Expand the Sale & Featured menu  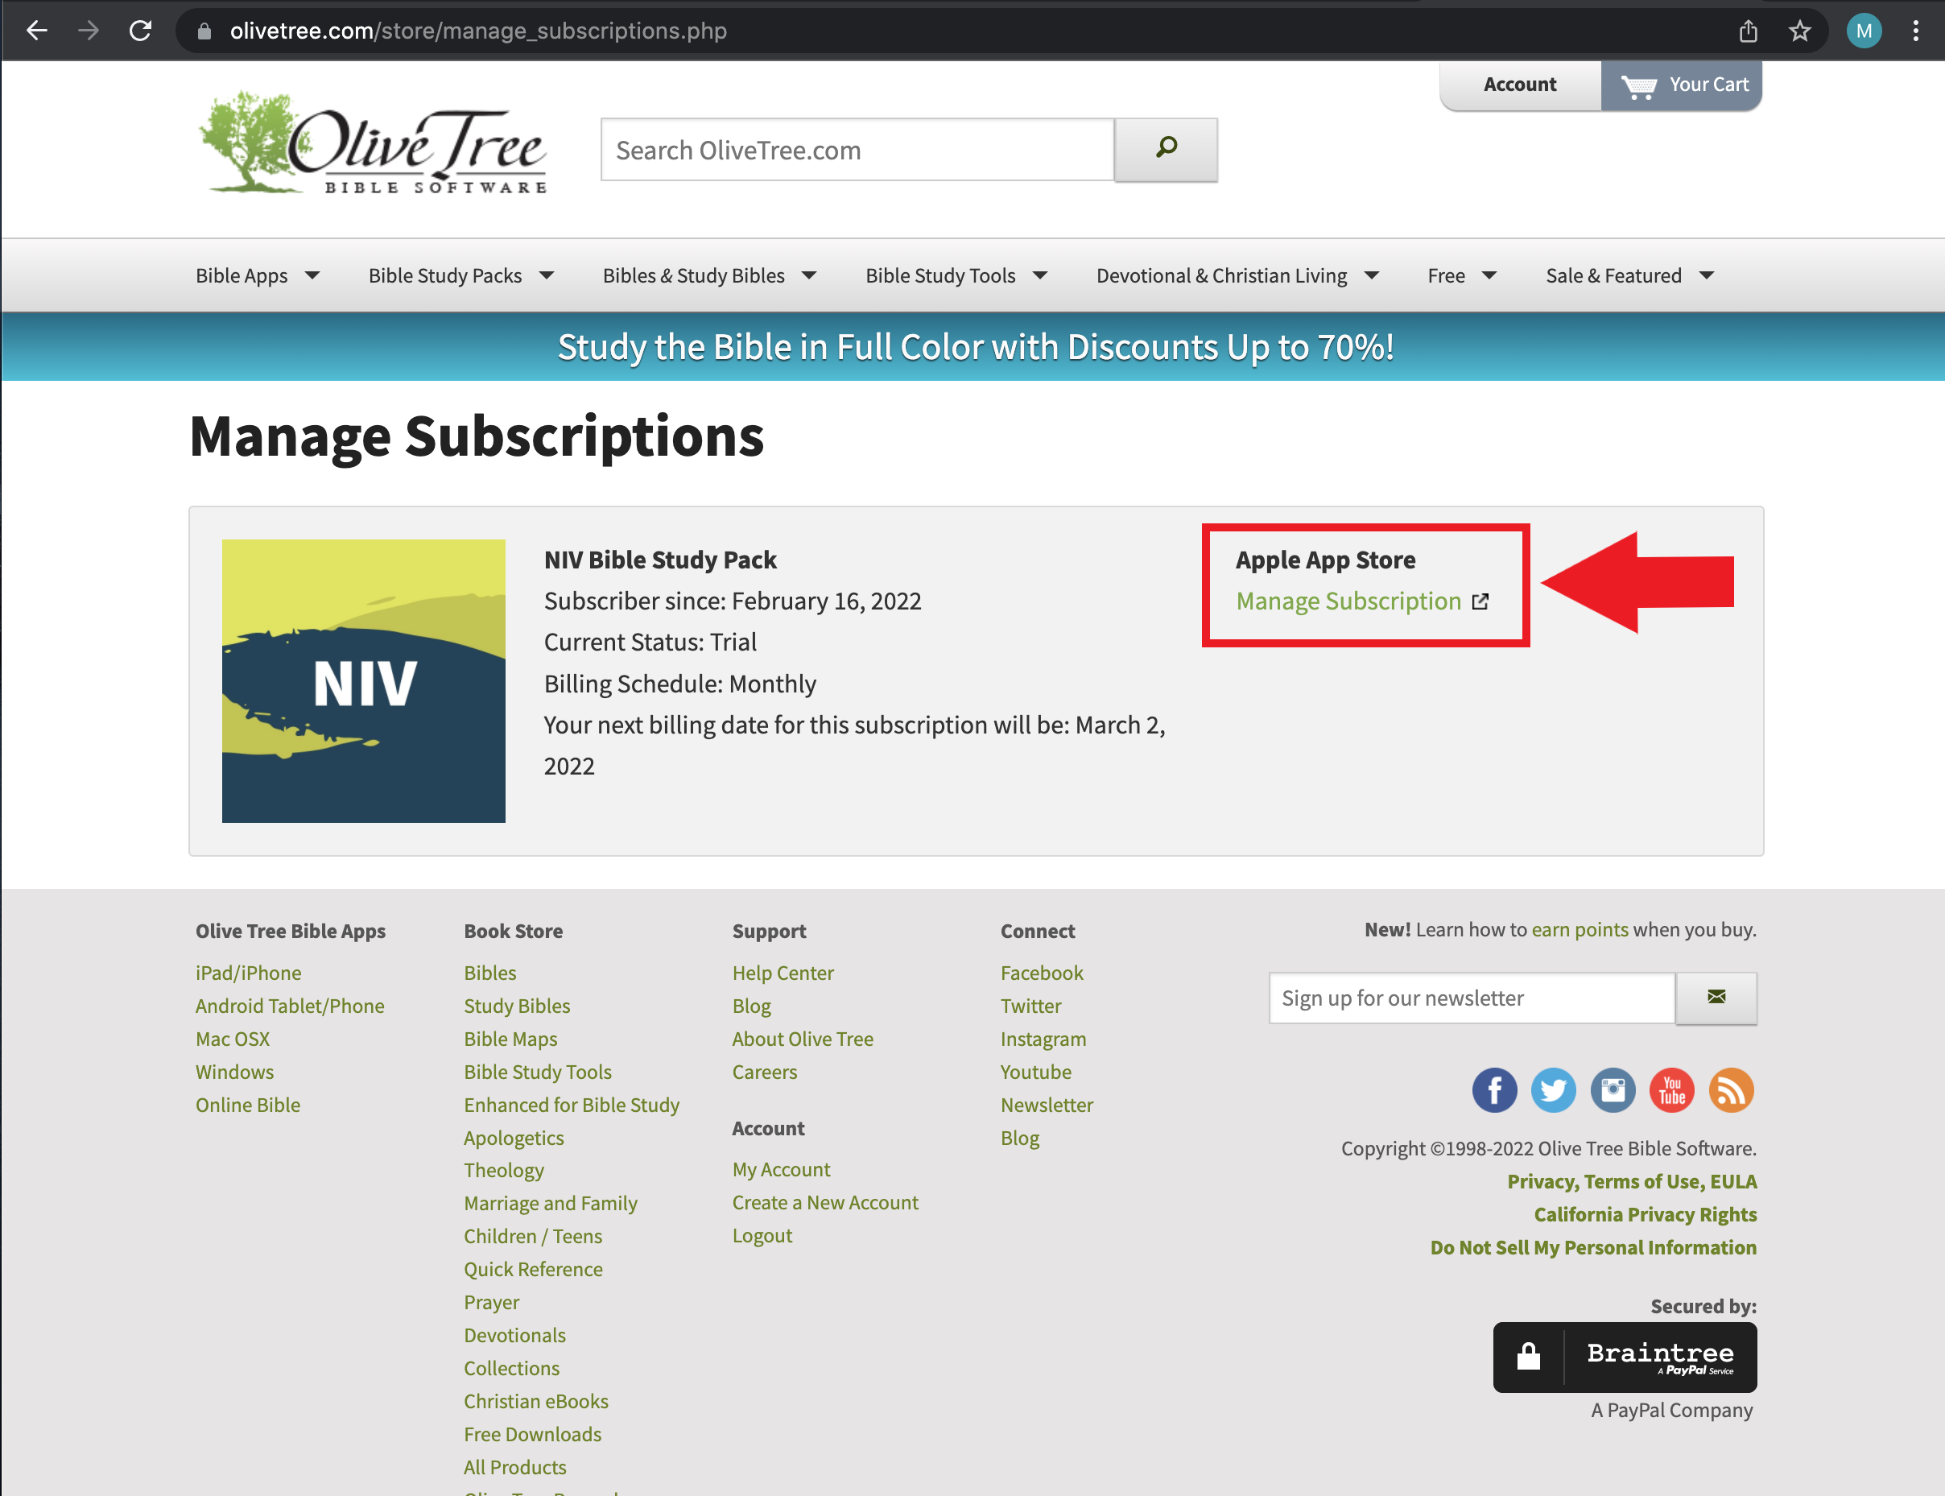(1629, 276)
